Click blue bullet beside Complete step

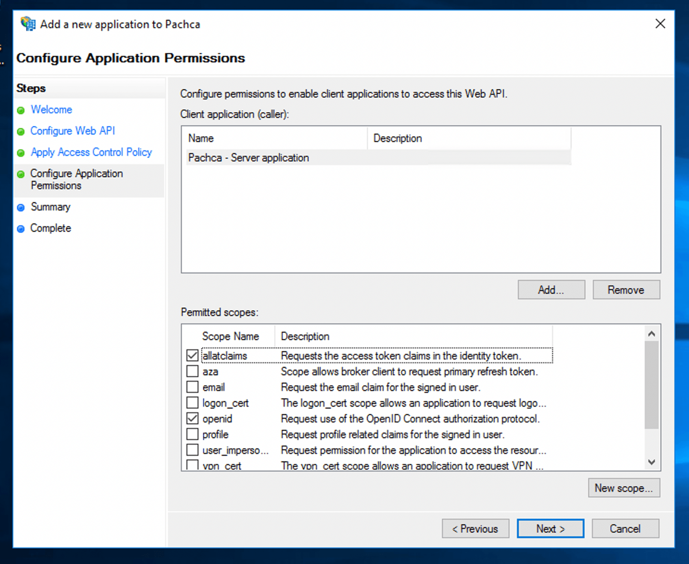coord(21,229)
